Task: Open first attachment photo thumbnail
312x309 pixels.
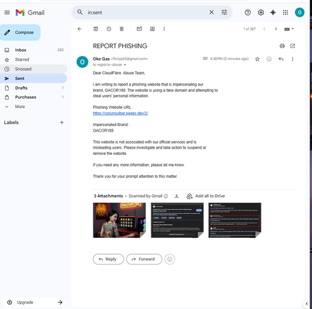Action: coord(119,220)
